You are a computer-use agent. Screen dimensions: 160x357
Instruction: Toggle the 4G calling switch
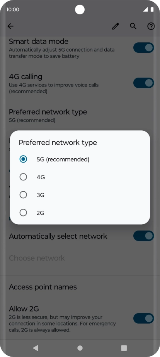pos(144,83)
